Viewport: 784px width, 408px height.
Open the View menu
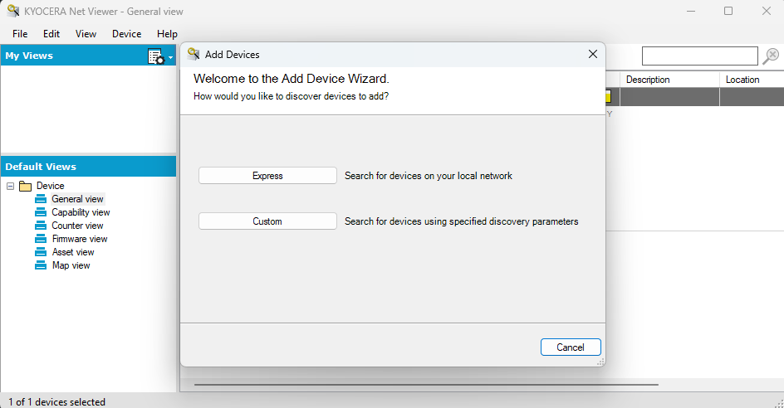tap(86, 34)
